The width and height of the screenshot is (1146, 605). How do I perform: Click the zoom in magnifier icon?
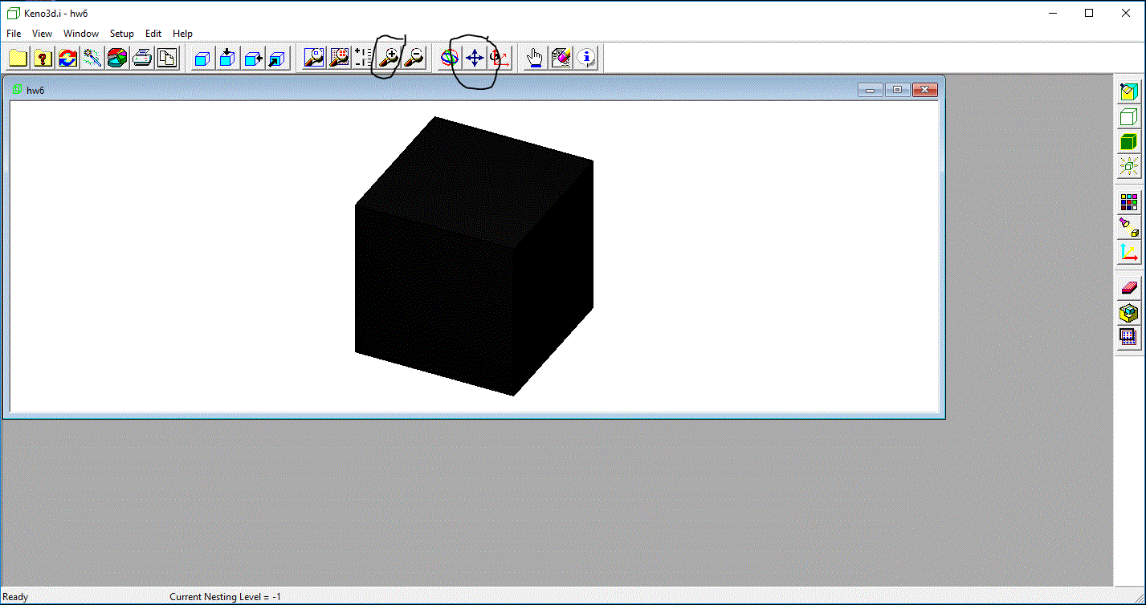coord(389,58)
